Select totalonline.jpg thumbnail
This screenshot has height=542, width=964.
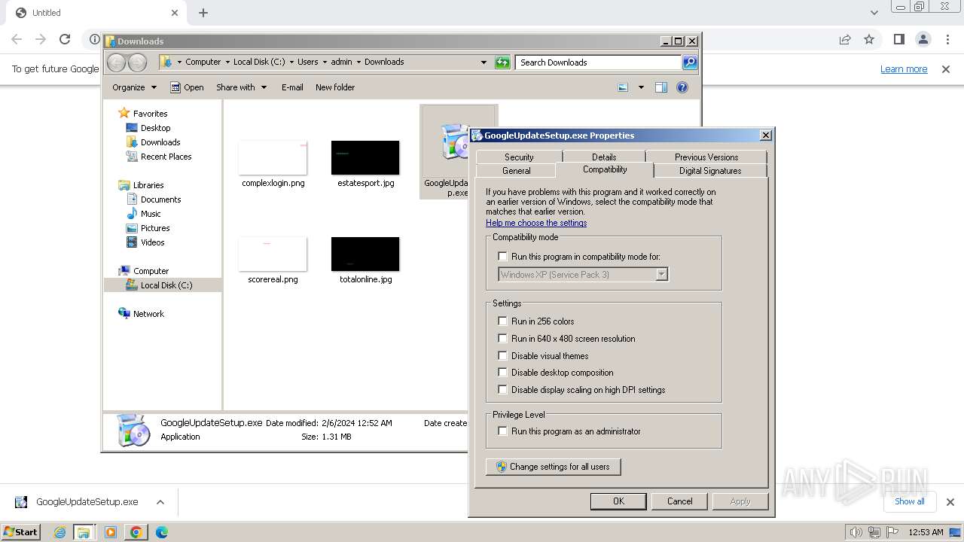pyautogui.click(x=365, y=254)
